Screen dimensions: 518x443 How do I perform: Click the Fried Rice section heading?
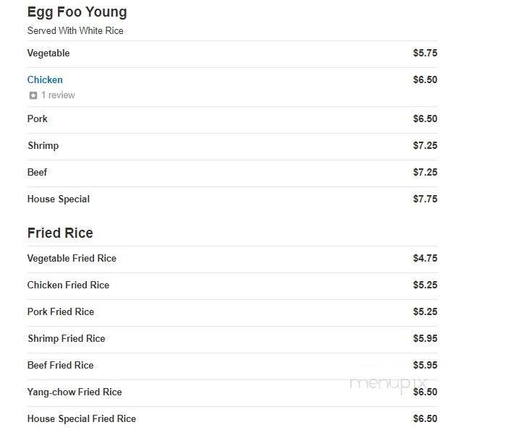60,233
